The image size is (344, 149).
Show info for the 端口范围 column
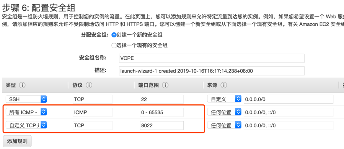click(x=165, y=85)
